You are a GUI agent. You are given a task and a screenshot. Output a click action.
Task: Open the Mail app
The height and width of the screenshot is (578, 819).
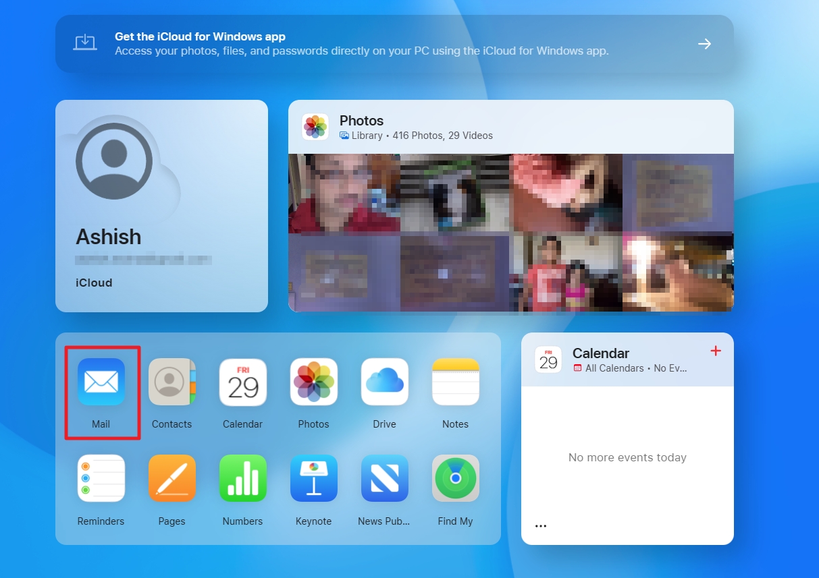pos(101,382)
